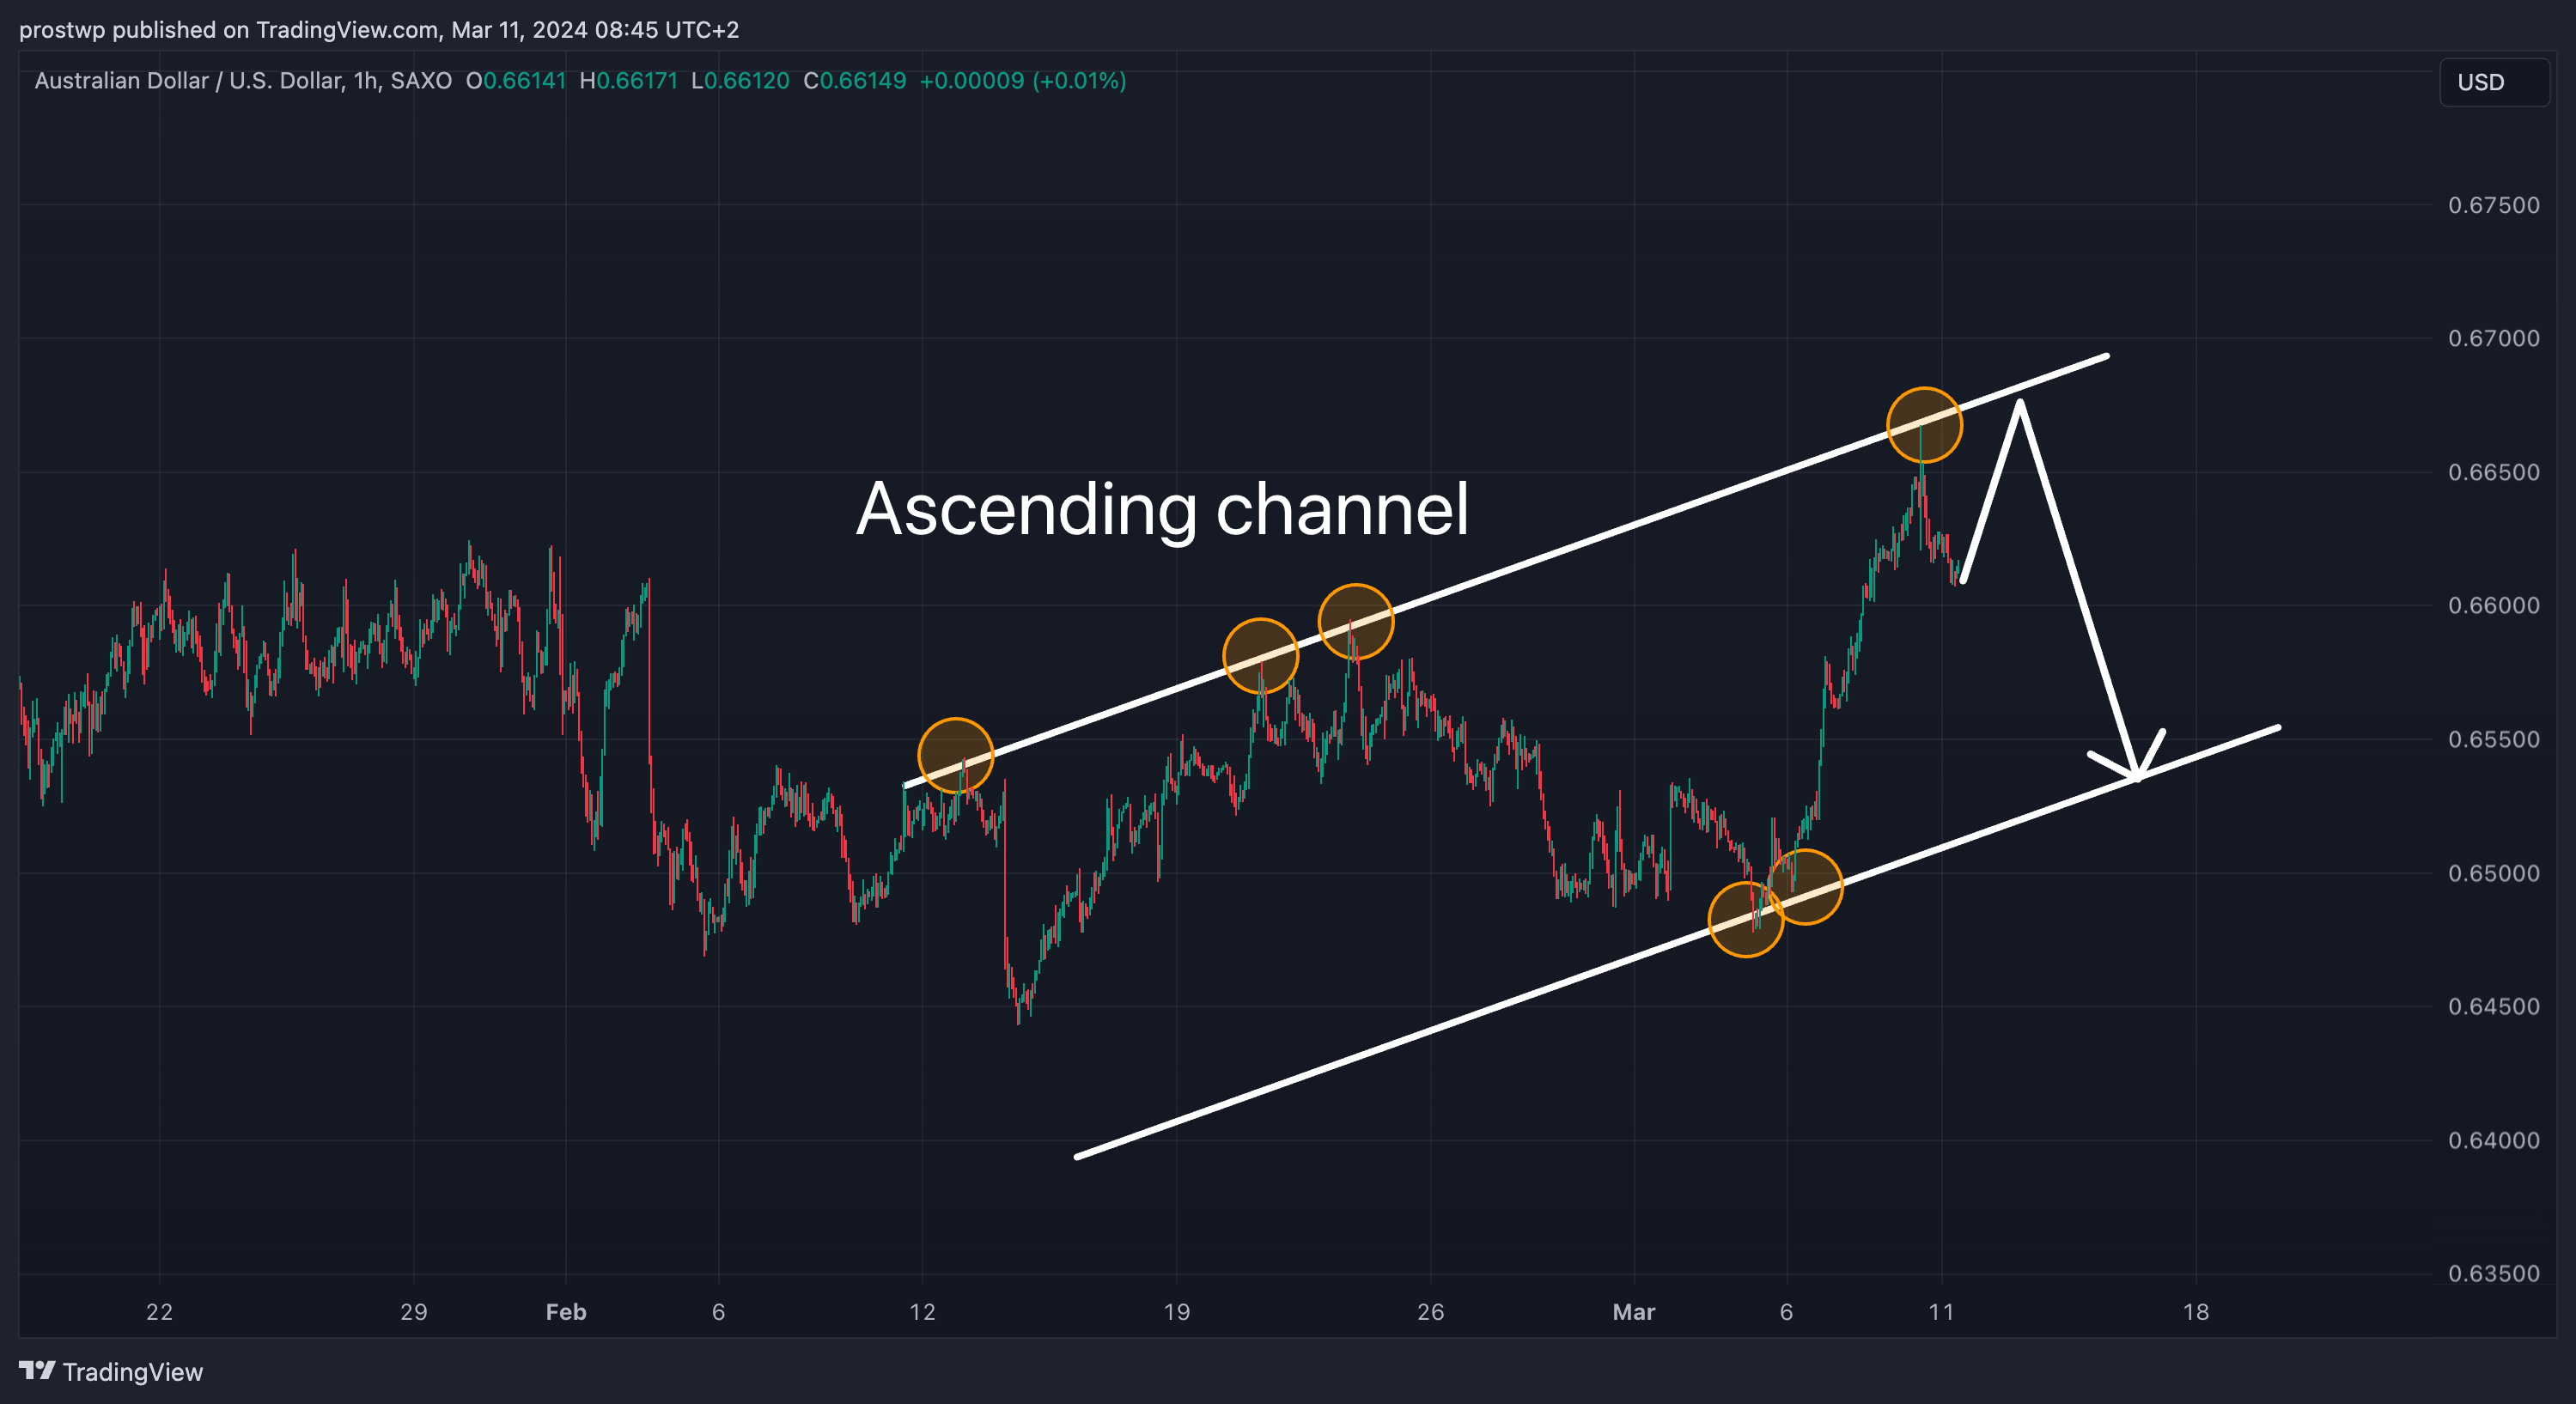Click the TradingView logo at bottom left
The image size is (2576, 1404).
click(x=111, y=1371)
